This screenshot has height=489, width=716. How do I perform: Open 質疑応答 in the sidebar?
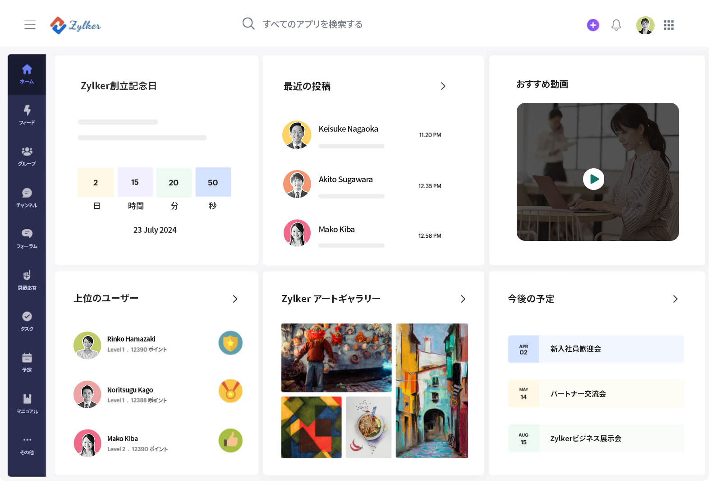tap(27, 280)
